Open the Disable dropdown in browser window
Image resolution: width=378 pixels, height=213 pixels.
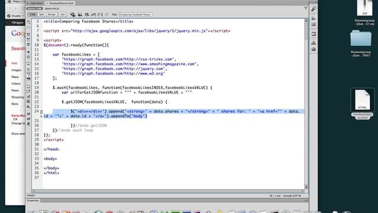15,16
